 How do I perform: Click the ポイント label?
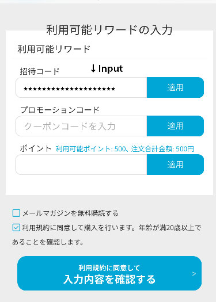click(36, 148)
